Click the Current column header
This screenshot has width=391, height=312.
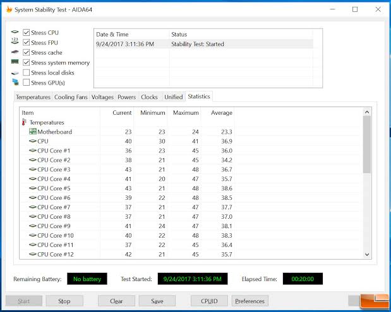(x=117, y=113)
